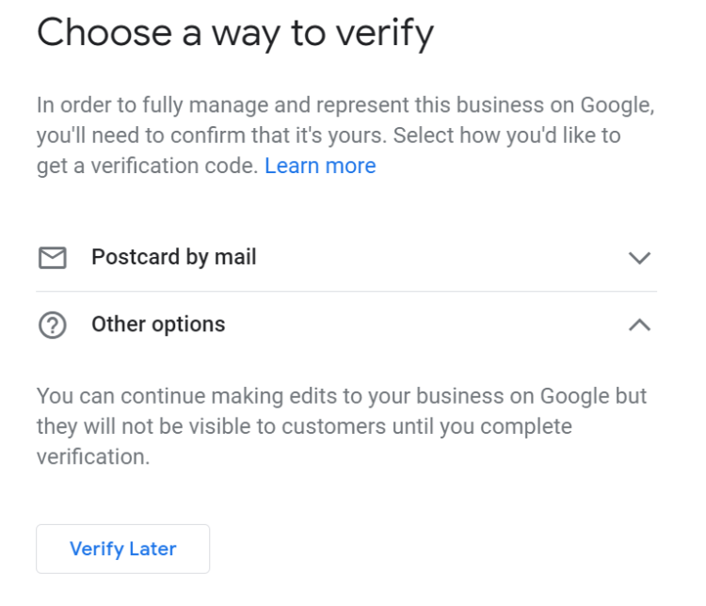
Task: Open the Learn more link
Action: [320, 166]
